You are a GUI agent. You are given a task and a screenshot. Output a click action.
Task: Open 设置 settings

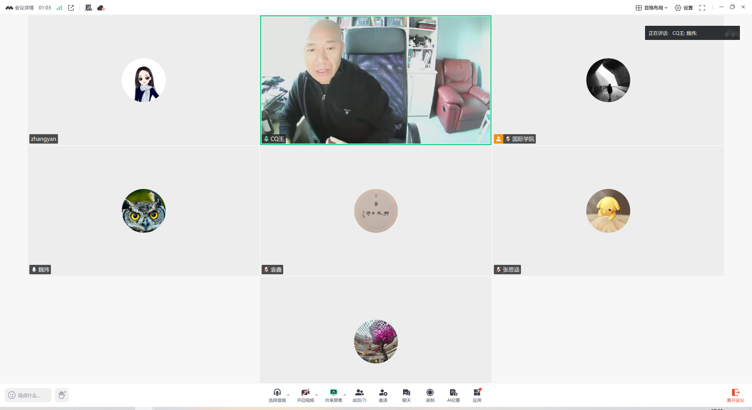(x=684, y=7)
